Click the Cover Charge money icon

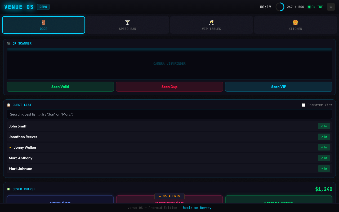9,189
